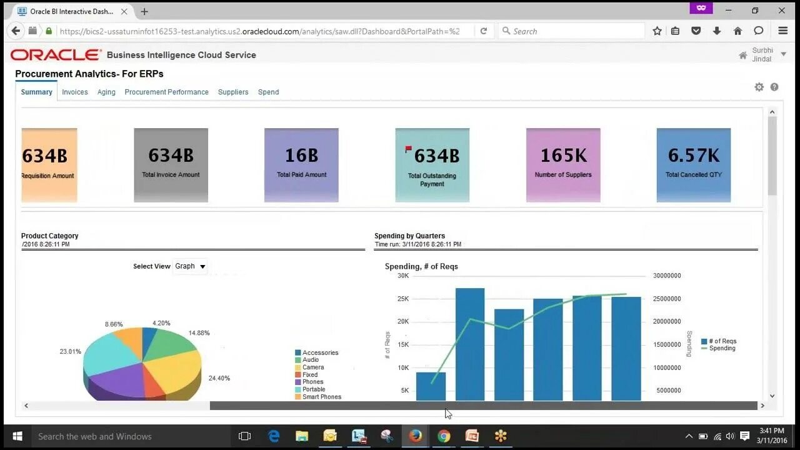Click the # of Reqs legend item
The image size is (800, 450).
point(719,341)
